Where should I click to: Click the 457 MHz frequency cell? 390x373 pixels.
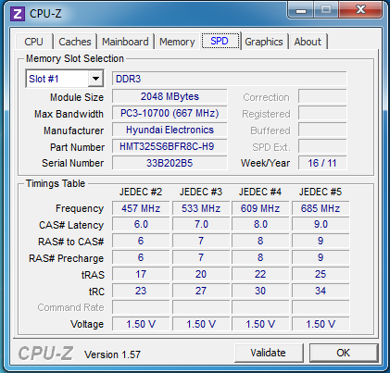click(141, 208)
